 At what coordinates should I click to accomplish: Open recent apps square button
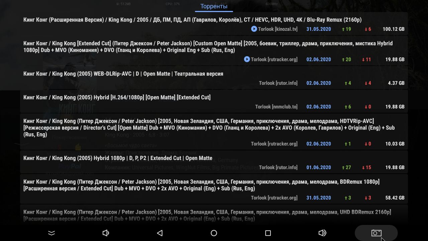tap(268, 233)
